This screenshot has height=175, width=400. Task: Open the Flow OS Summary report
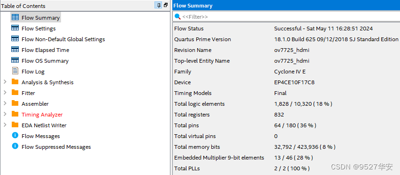(x=45, y=61)
